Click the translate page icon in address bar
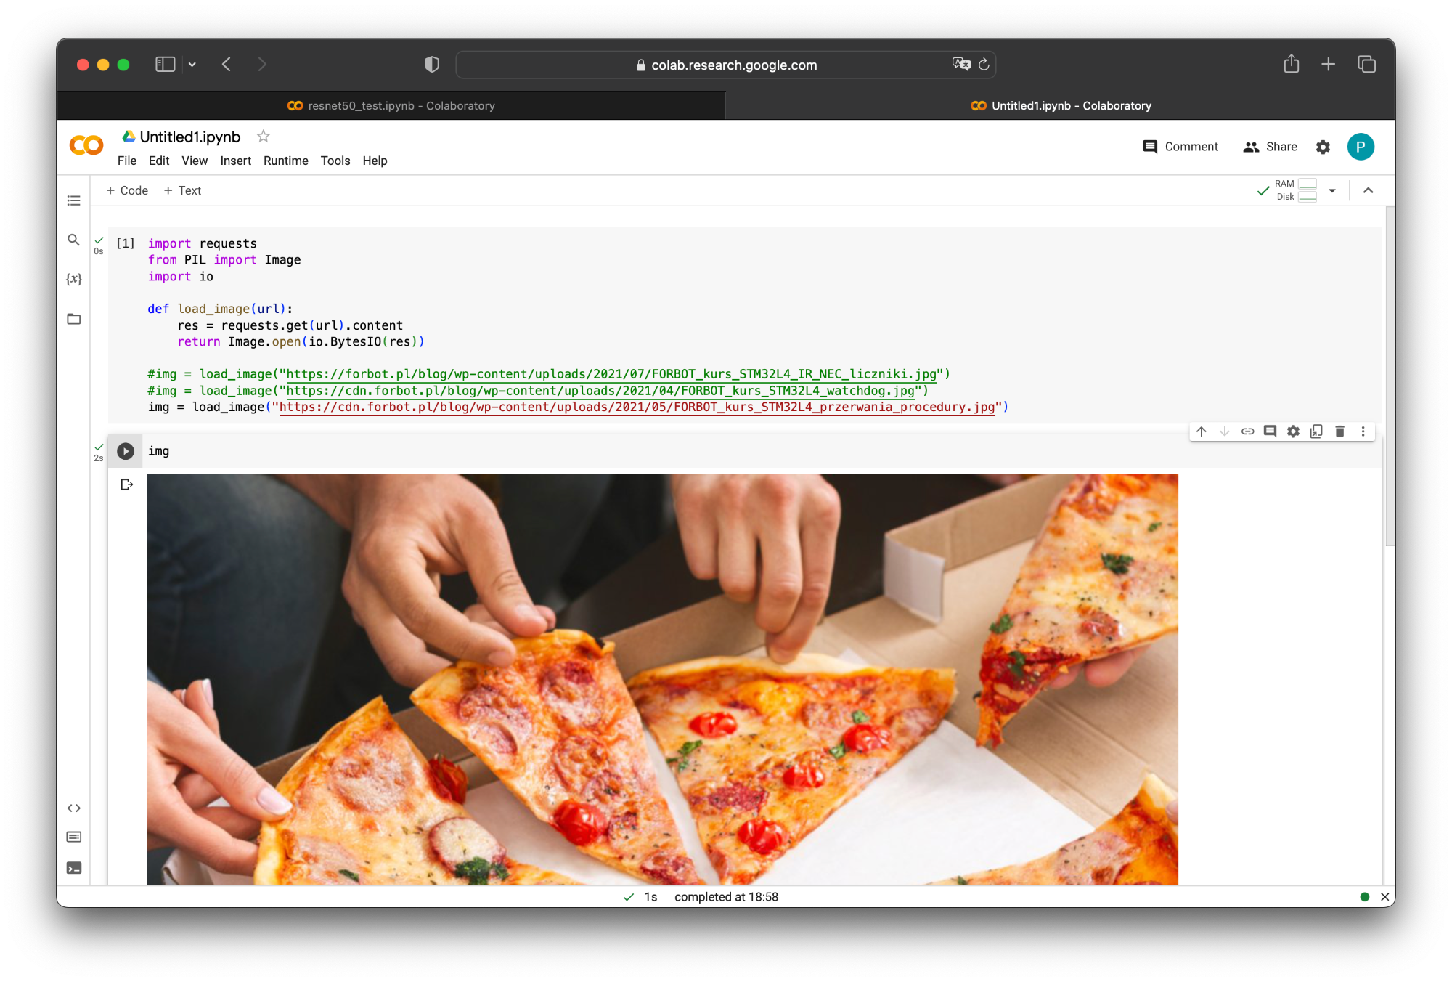 click(x=961, y=64)
